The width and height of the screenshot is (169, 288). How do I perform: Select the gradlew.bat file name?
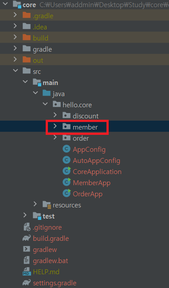51,261
